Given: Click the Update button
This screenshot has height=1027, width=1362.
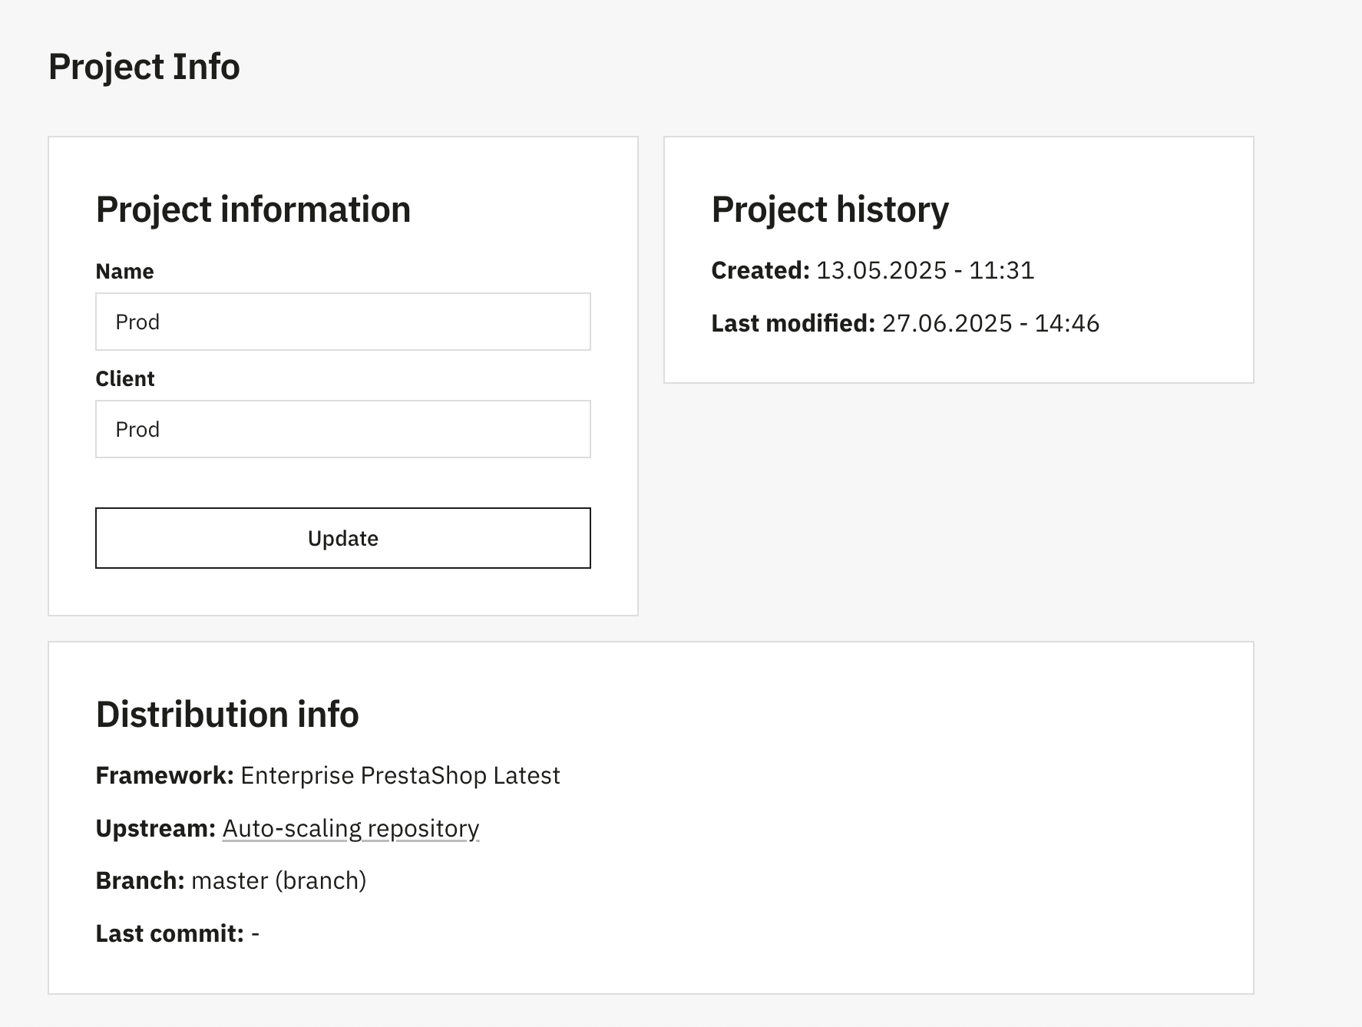Looking at the screenshot, I should [342, 538].
